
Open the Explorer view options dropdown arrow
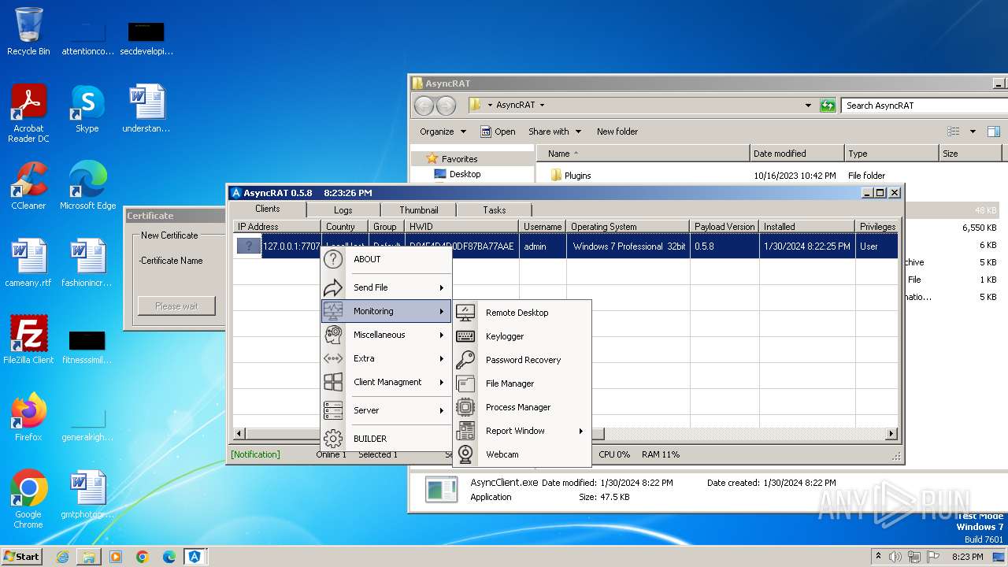(973, 132)
